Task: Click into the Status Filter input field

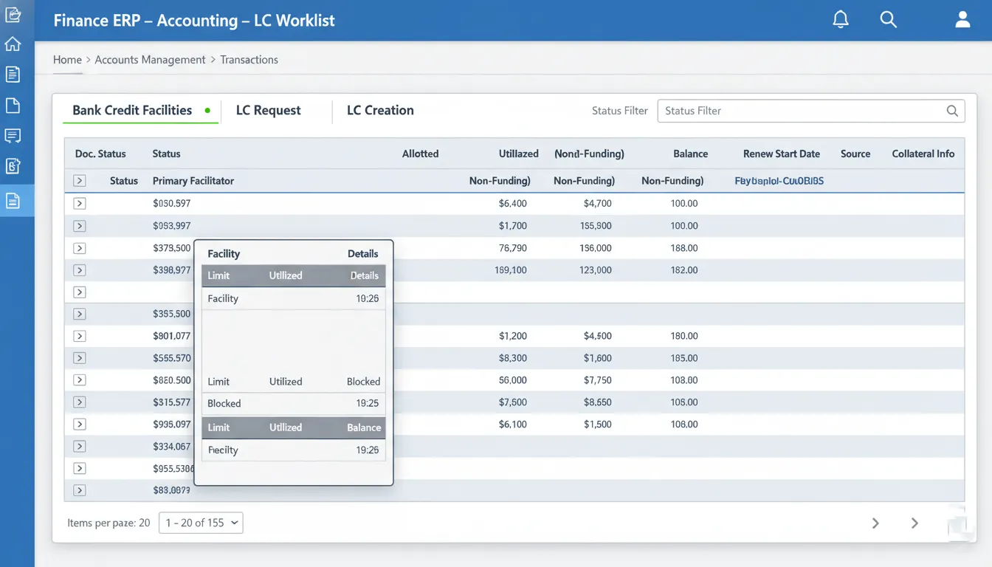Action: pos(801,111)
